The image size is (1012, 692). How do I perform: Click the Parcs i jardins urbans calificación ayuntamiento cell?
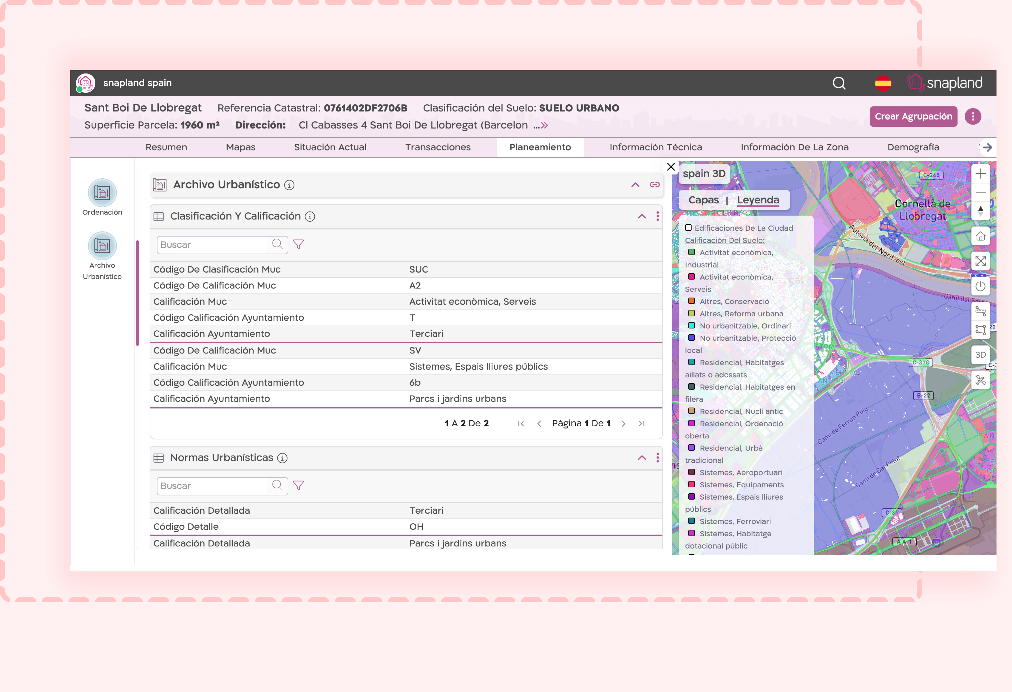tap(457, 399)
